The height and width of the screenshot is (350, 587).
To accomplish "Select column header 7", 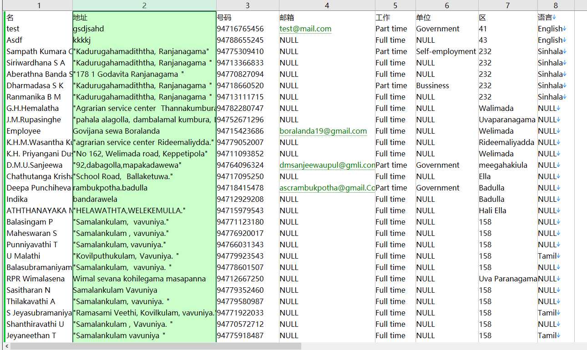I will pos(508,5).
